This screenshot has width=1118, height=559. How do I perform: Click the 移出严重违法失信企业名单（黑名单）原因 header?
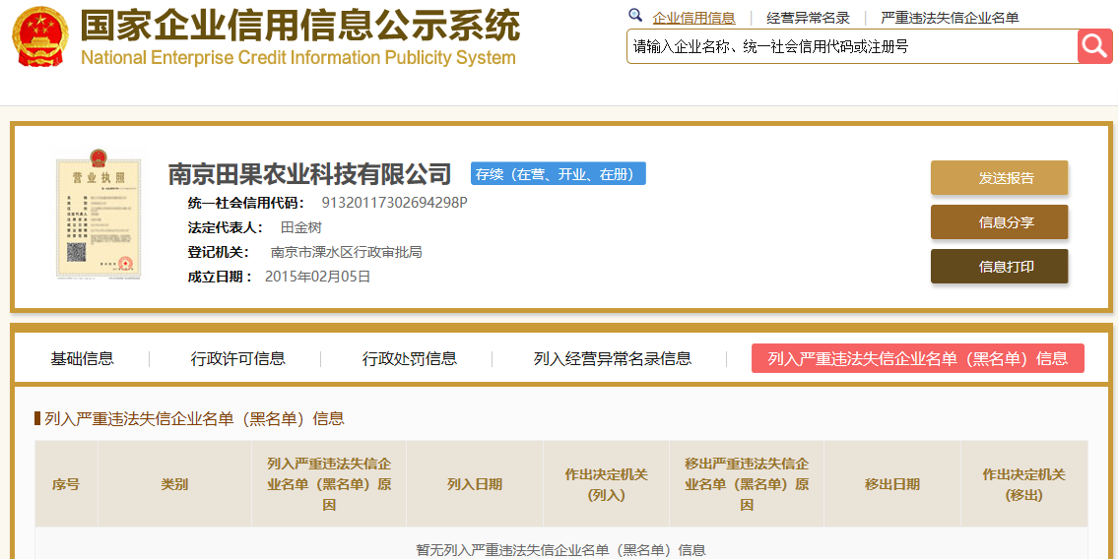coord(747,484)
